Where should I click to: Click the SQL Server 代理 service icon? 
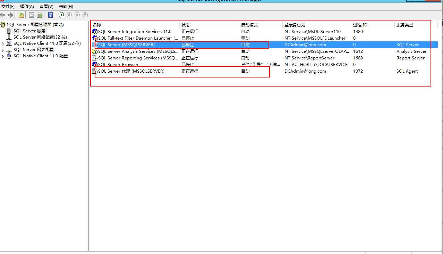95,71
